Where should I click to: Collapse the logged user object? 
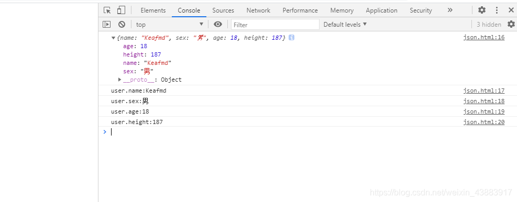[x=114, y=38]
